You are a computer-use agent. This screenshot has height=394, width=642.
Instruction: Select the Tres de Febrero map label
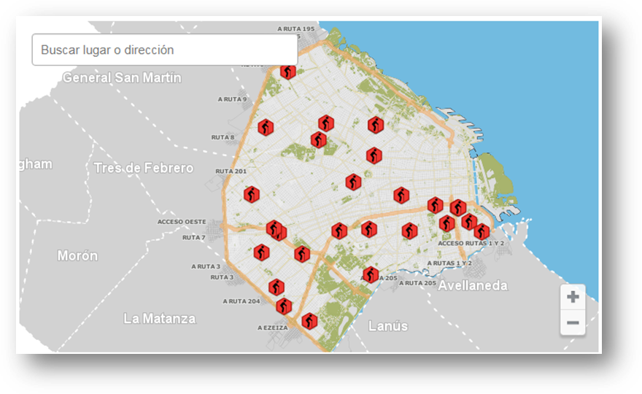tap(144, 168)
